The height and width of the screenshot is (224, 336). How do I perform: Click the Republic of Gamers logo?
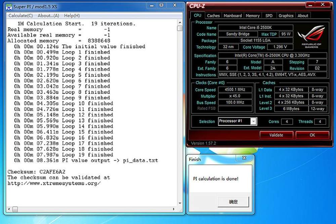[x=311, y=37]
